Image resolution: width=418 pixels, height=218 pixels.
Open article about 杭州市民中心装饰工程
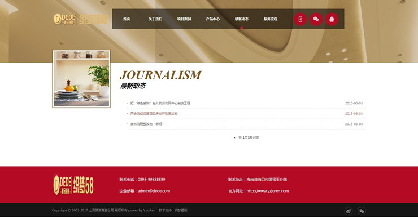(160, 103)
